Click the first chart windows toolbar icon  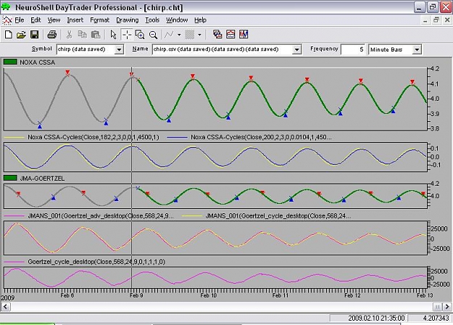pos(217,34)
